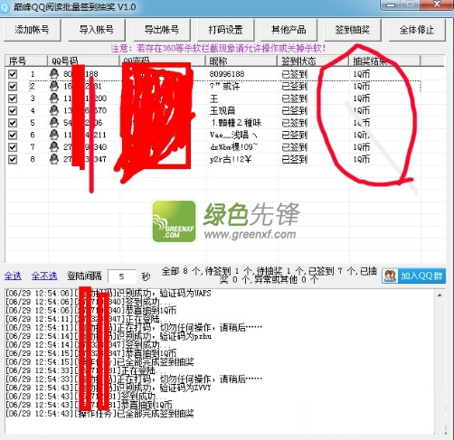Image resolution: width=454 pixels, height=440 pixels.
Task: Toggle the checkbox for row 5
Action: 13,123
